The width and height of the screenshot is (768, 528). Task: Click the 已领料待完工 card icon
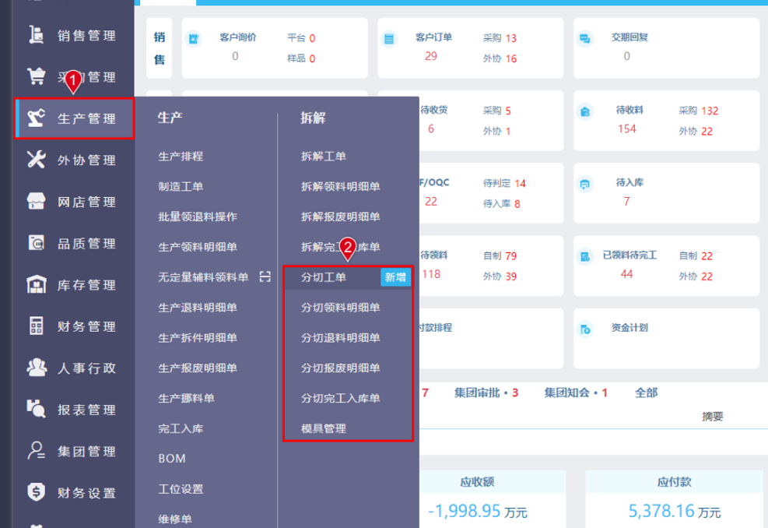585,256
